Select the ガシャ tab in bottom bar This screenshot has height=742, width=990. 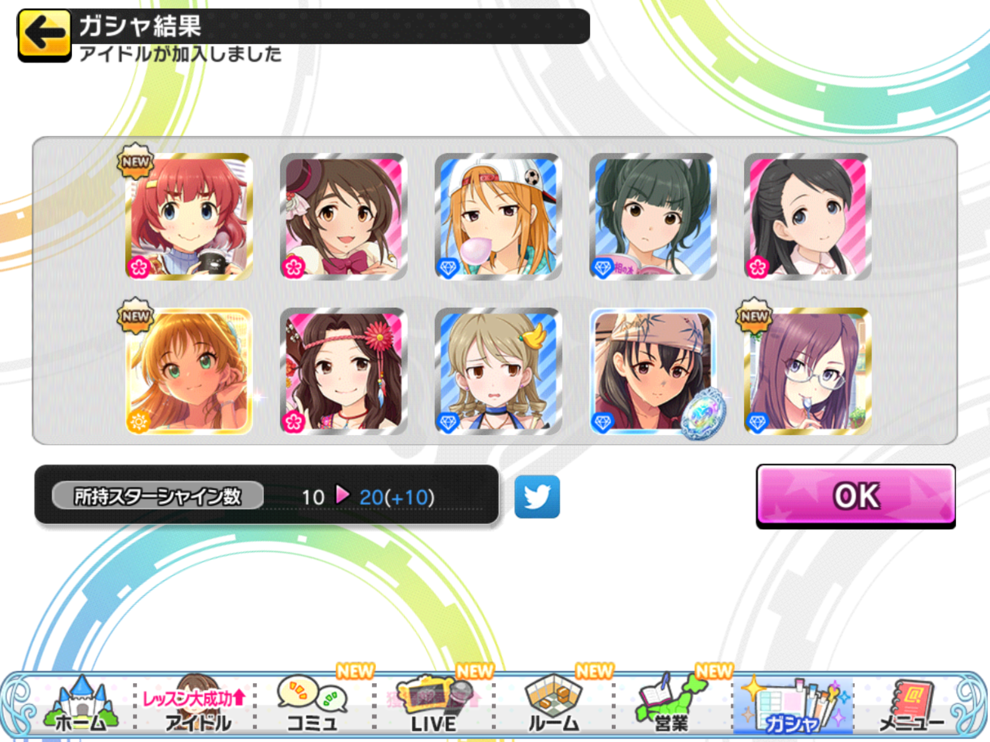point(793,705)
